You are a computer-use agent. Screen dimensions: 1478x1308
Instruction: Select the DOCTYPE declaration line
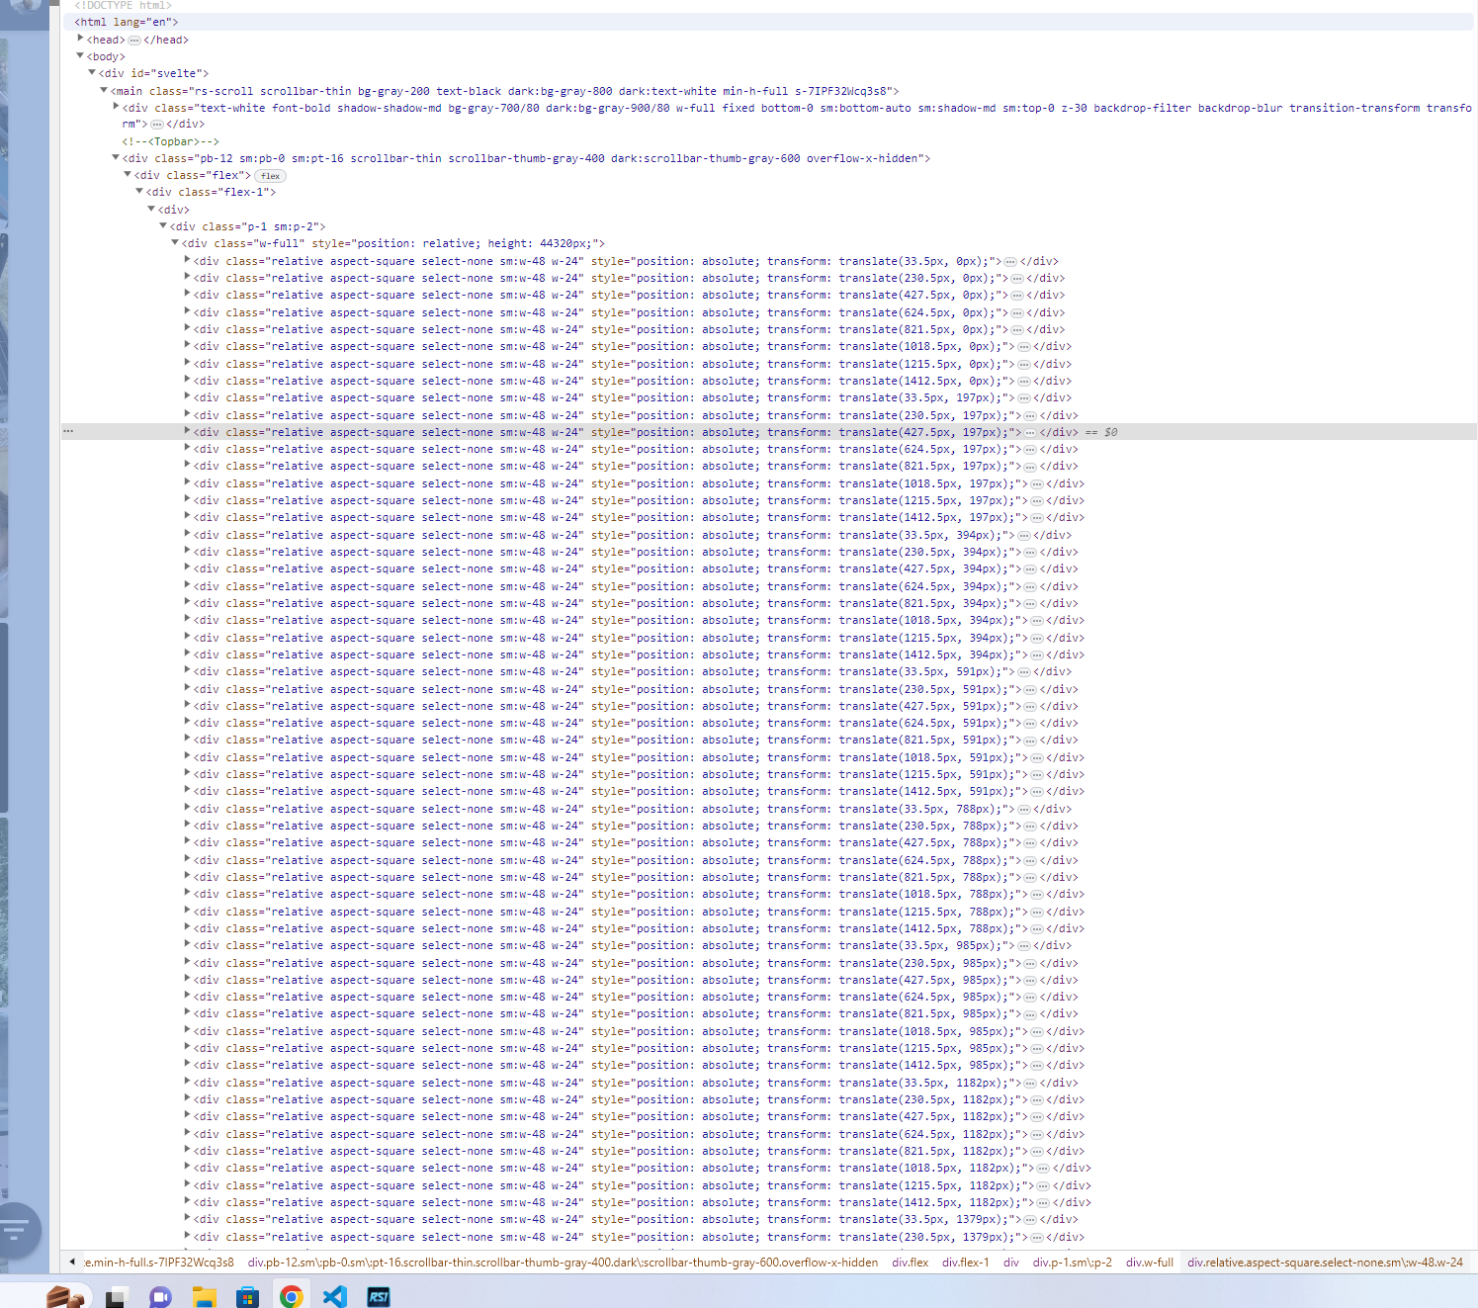[123, 5]
